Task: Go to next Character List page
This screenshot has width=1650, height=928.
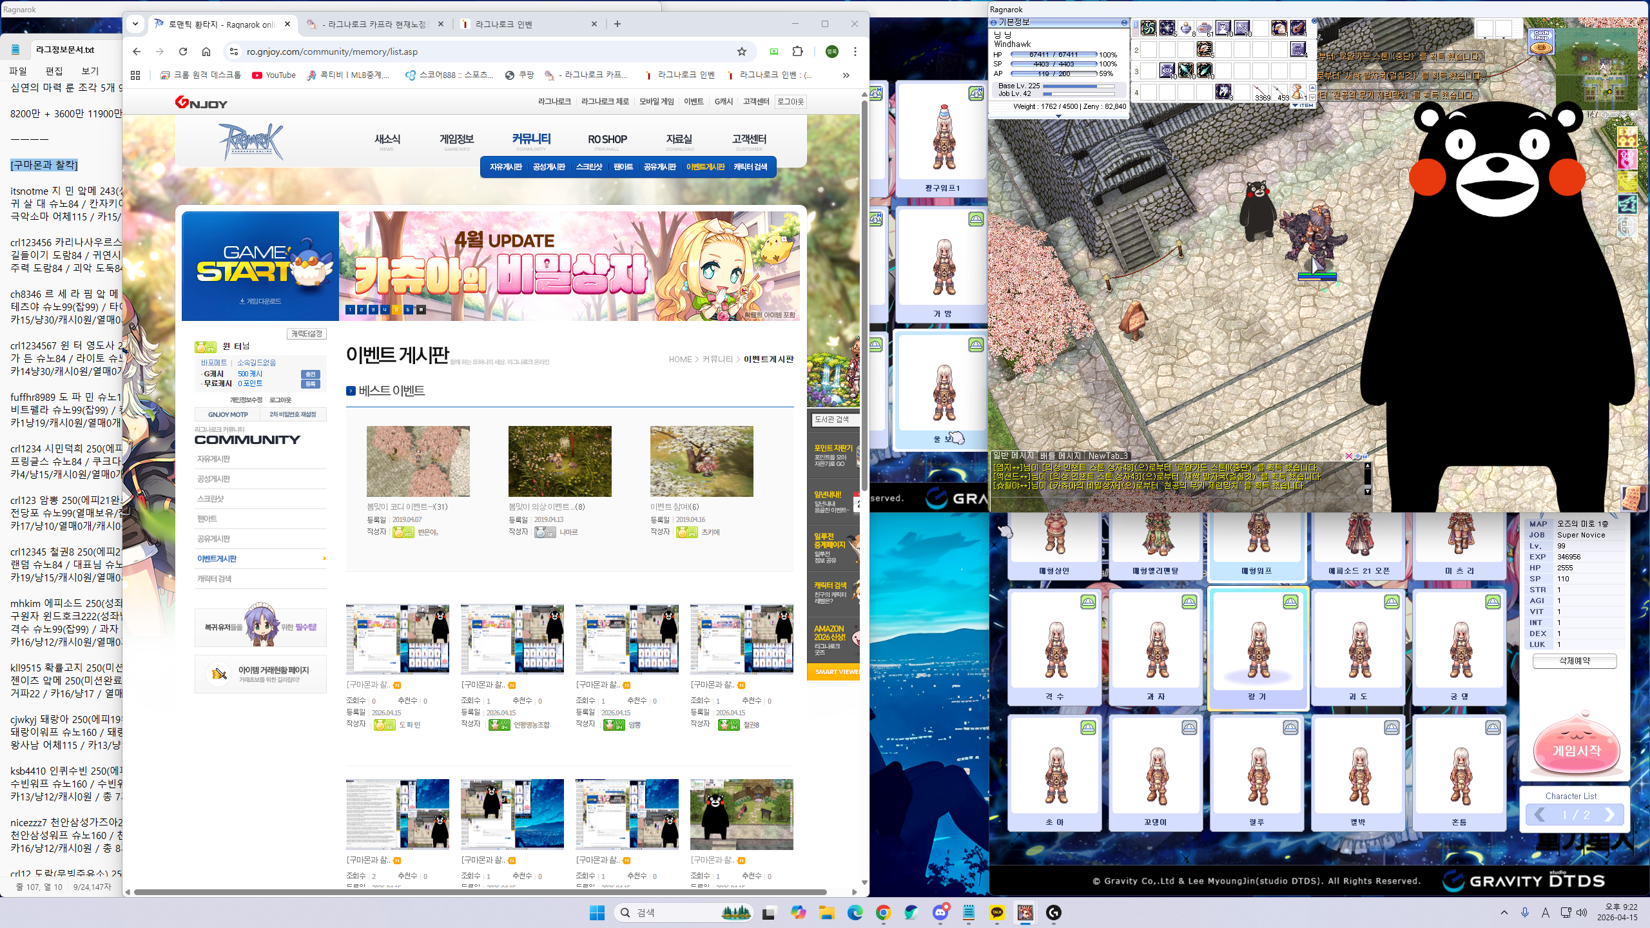Action: [1609, 815]
